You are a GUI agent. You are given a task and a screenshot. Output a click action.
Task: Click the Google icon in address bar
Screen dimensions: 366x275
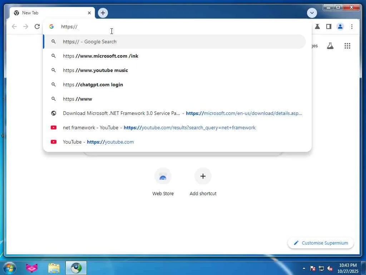(x=51, y=26)
